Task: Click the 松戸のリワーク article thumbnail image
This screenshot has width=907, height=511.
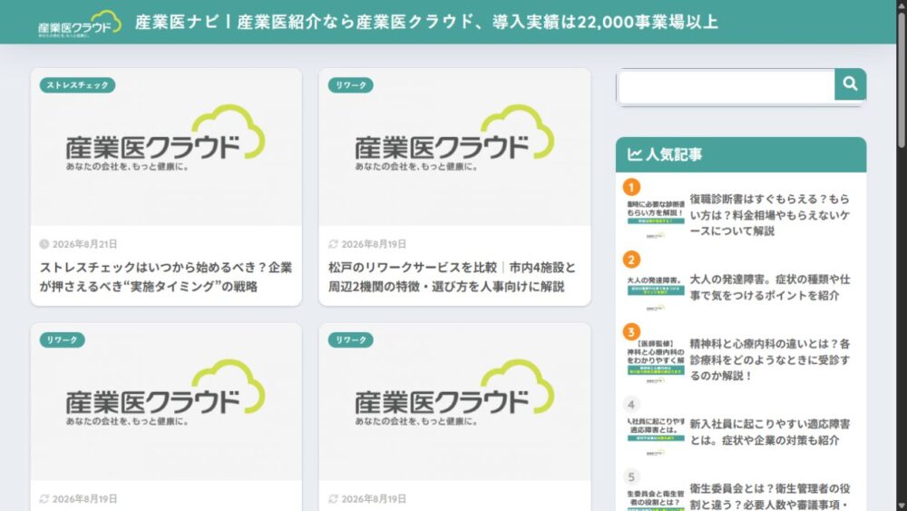Action: 454,147
